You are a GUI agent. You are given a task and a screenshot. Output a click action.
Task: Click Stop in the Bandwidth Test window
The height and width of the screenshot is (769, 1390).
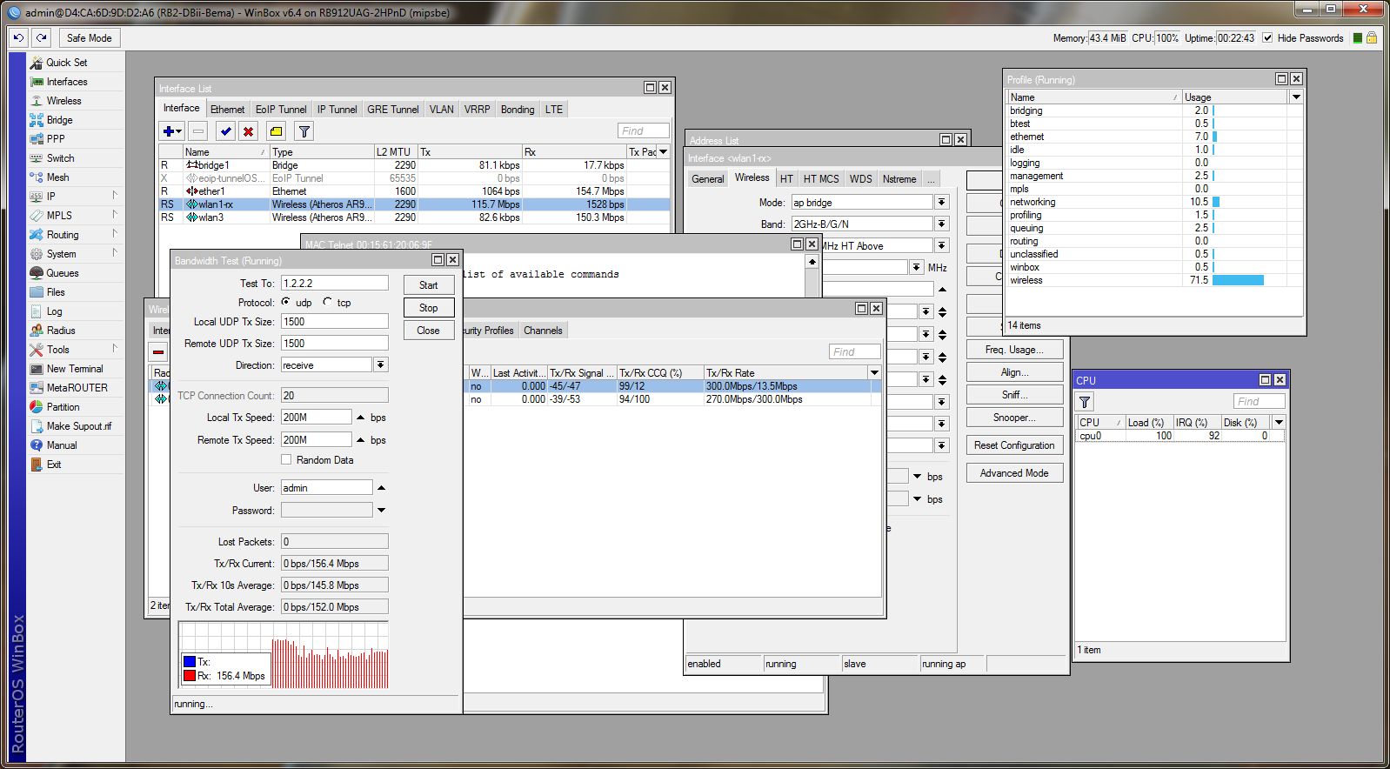428,307
